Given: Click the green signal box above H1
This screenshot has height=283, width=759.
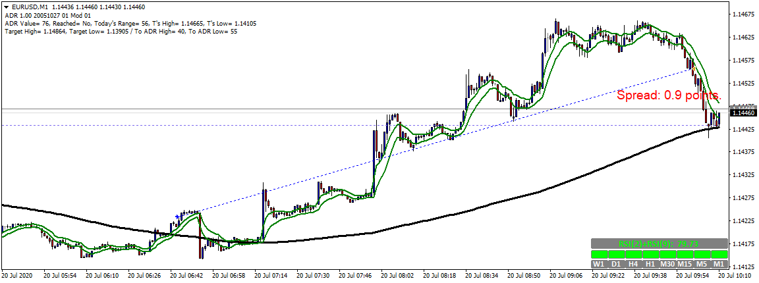Looking at the screenshot, I should click(650, 255).
